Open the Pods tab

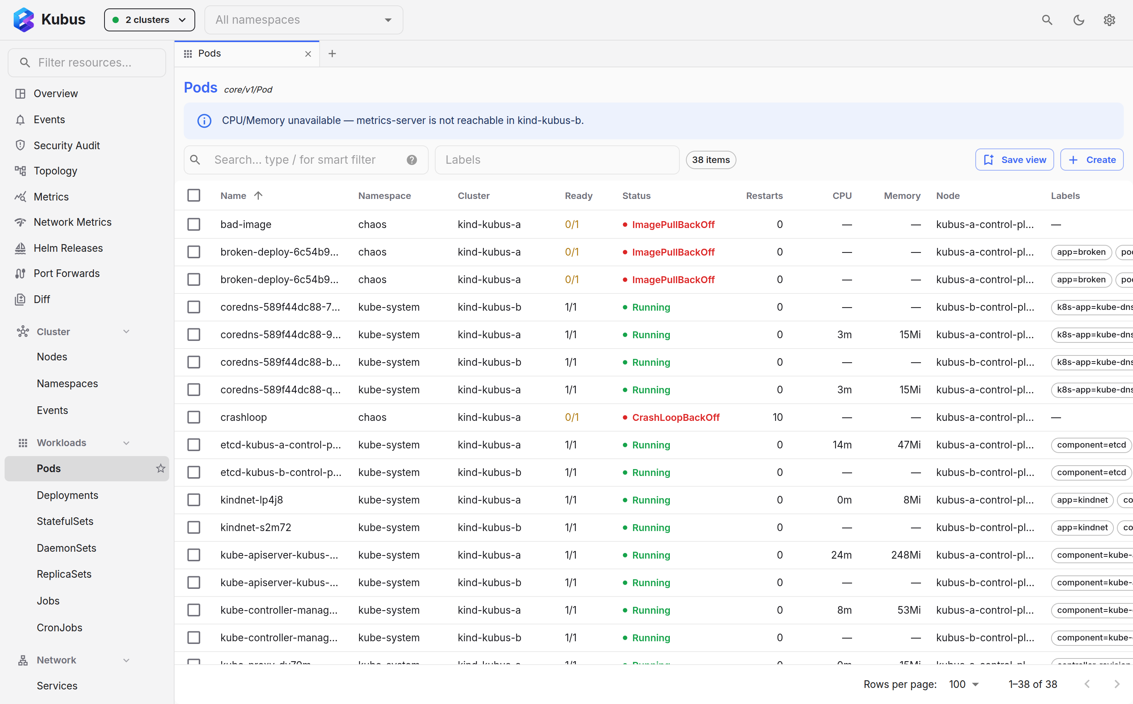pyautogui.click(x=247, y=54)
